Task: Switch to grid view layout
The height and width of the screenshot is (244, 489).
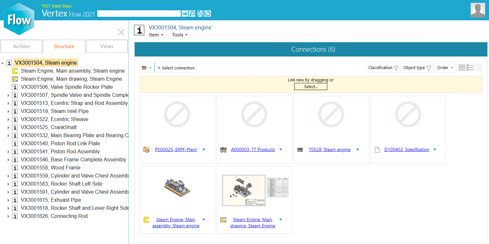Action: 478,67
